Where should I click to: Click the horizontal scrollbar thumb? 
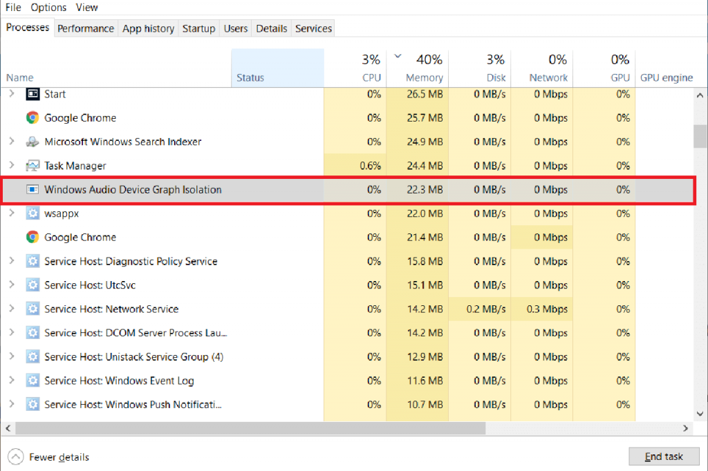click(x=250, y=428)
